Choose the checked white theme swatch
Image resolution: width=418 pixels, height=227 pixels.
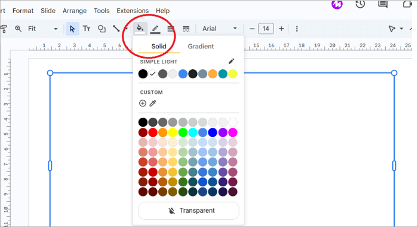click(x=153, y=74)
